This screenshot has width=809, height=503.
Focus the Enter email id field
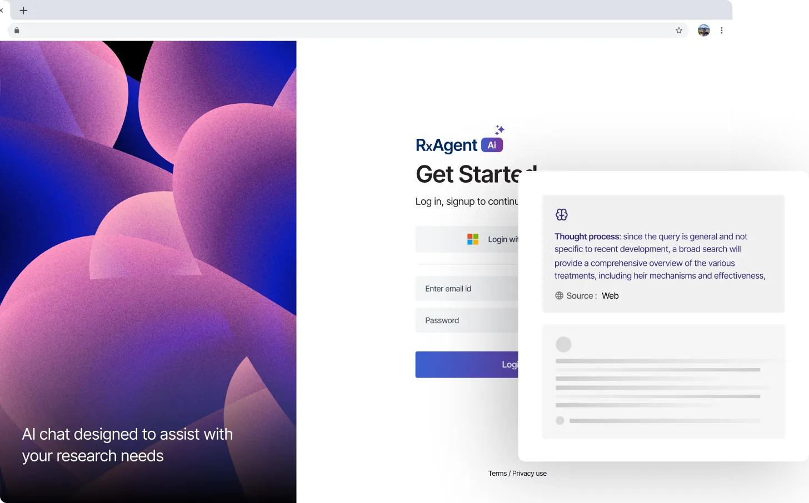click(467, 289)
